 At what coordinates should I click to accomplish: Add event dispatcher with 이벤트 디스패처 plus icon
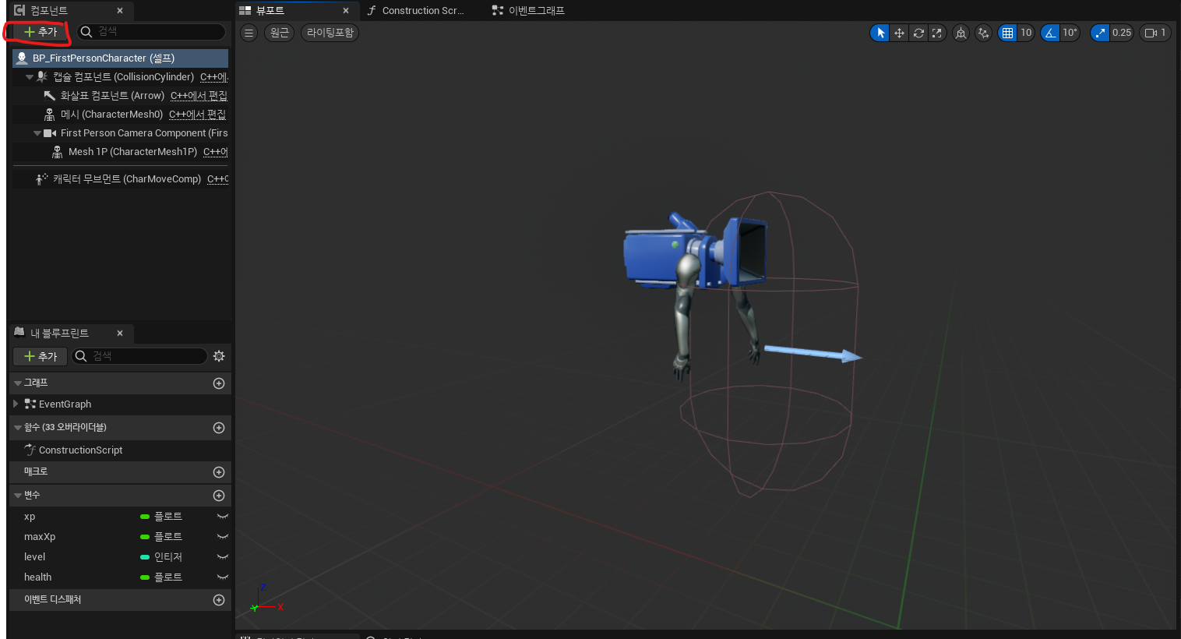tap(219, 600)
